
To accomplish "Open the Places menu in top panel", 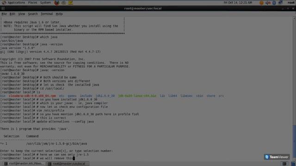I will click(32, 3).
